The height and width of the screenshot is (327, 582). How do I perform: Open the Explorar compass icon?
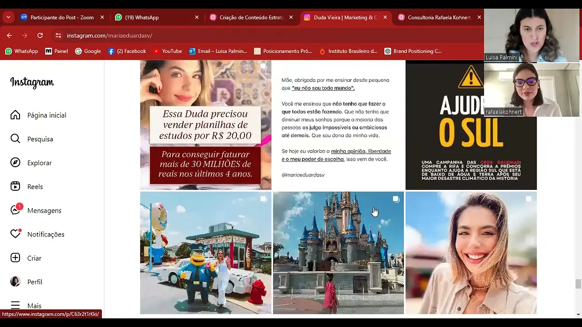pyautogui.click(x=15, y=163)
